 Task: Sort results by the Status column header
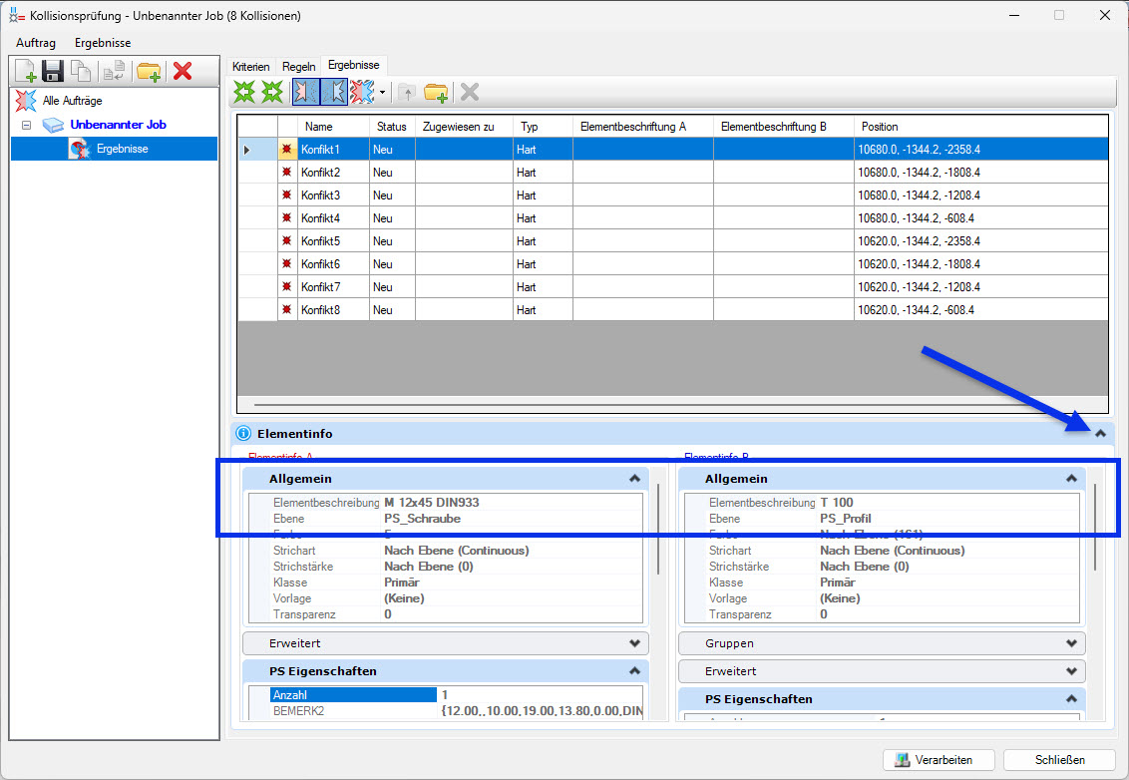coord(392,126)
